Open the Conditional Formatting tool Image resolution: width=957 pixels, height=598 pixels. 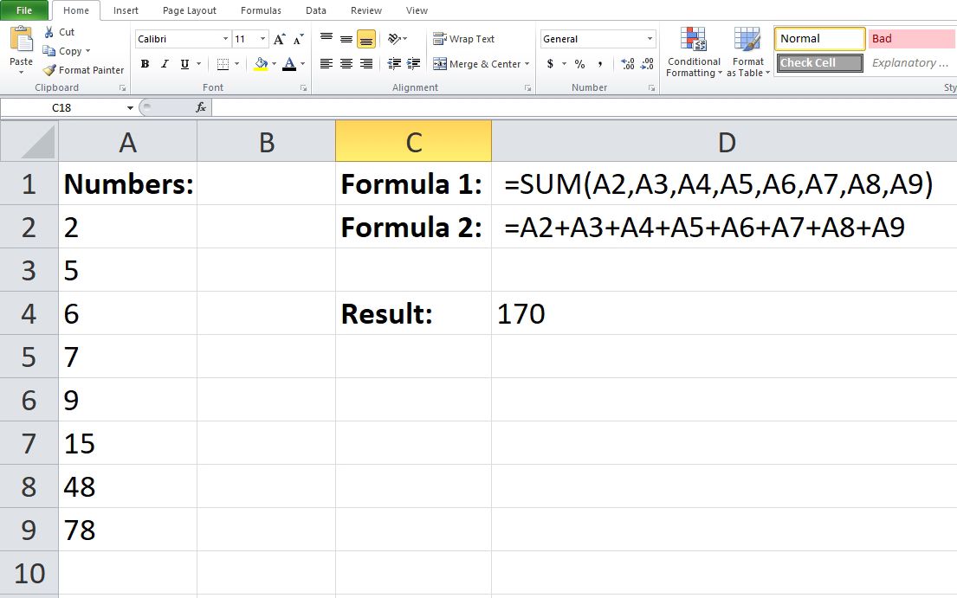coord(693,52)
